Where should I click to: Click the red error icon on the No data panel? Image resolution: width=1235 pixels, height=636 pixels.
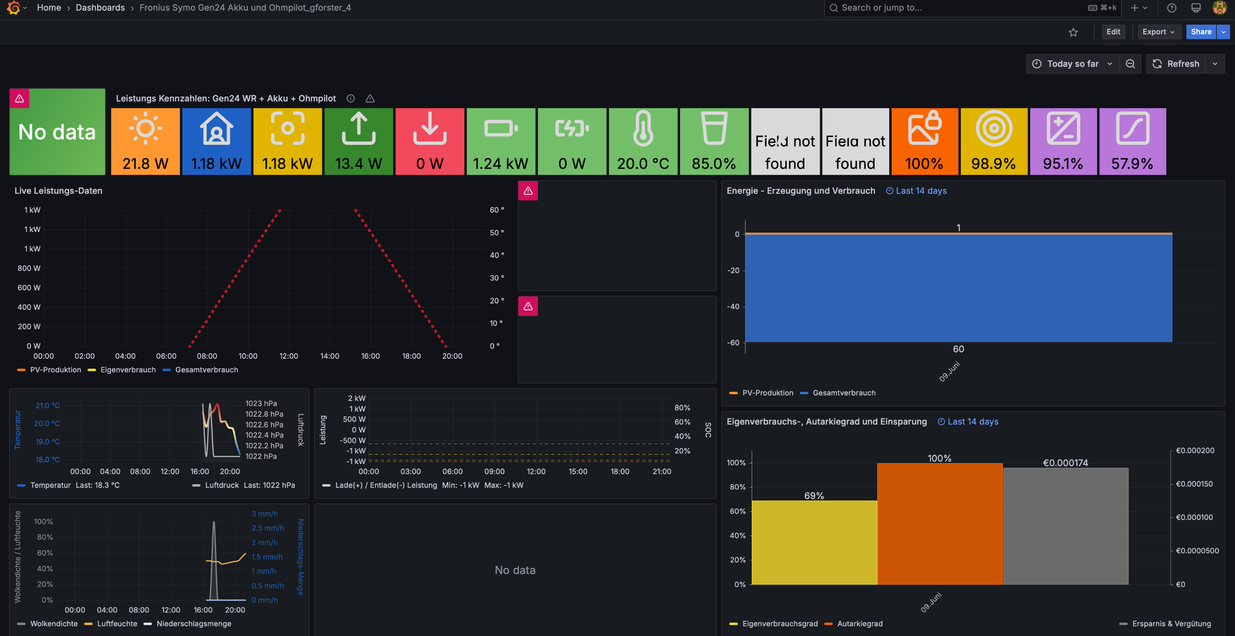coord(20,98)
